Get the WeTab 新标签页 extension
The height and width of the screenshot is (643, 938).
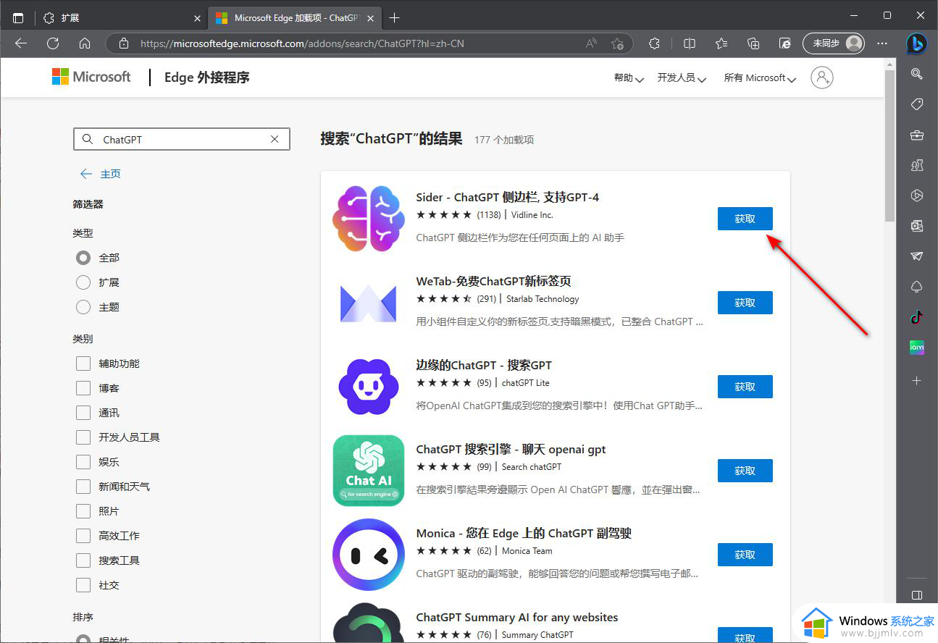pos(745,303)
